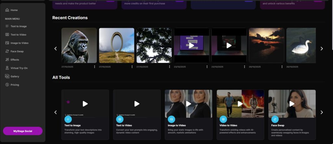Open three-dot menu under swan image
The width and height of the screenshot is (333, 144).
pos(319,67)
